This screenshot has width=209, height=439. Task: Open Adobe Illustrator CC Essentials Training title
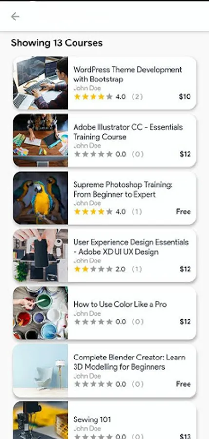coord(128,132)
